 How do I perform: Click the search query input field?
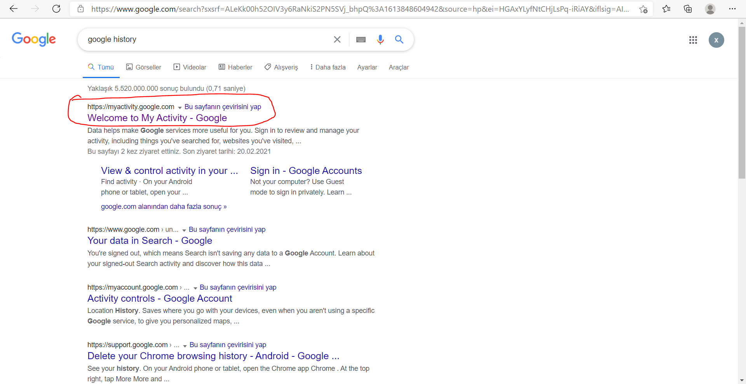click(x=206, y=39)
